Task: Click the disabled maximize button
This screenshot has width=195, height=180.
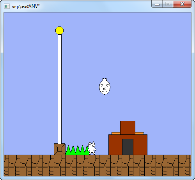Action: click(x=168, y=4)
